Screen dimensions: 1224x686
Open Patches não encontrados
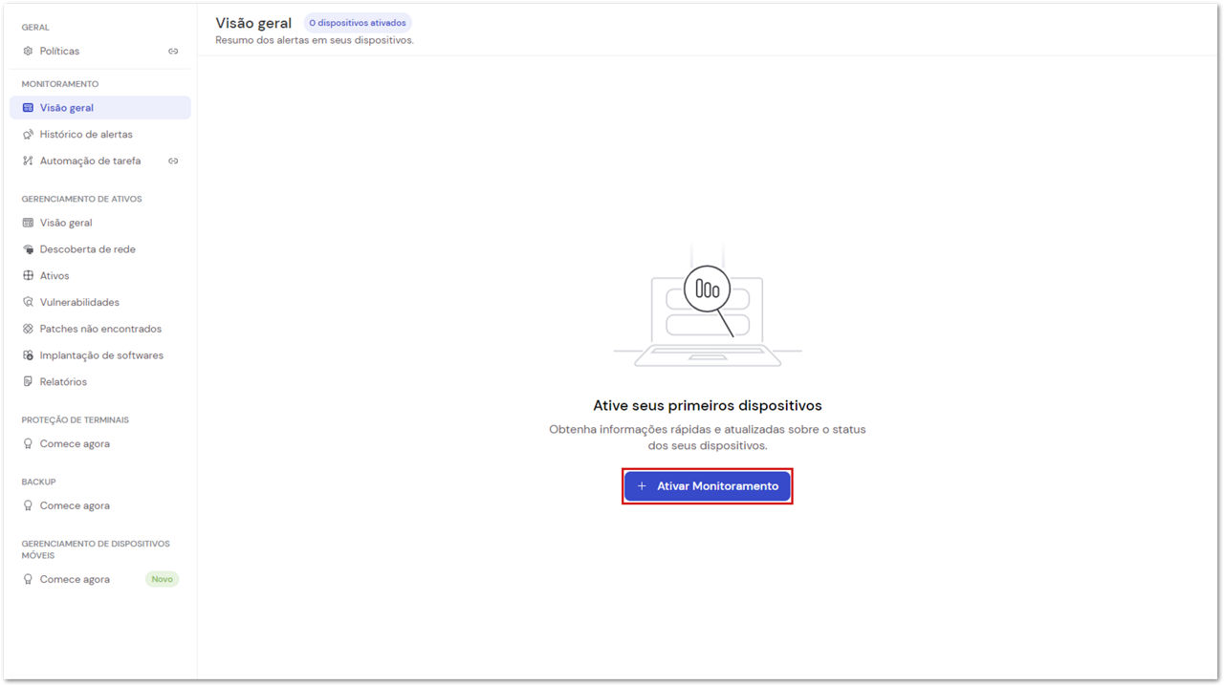coord(100,330)
